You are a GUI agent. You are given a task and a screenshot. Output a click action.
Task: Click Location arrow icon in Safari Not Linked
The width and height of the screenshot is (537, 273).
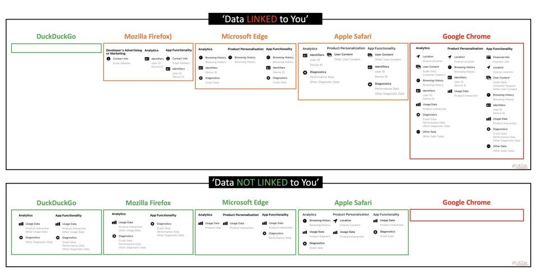pos(335,220)
